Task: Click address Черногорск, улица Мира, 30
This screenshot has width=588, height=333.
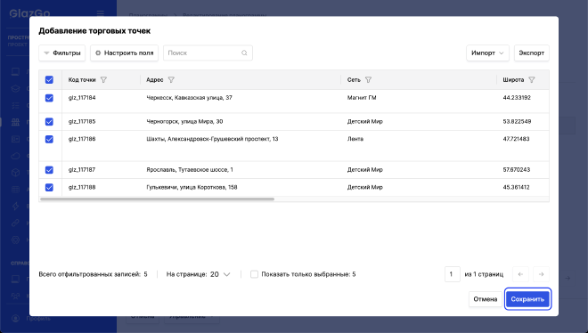Action: tap(184, 122)
